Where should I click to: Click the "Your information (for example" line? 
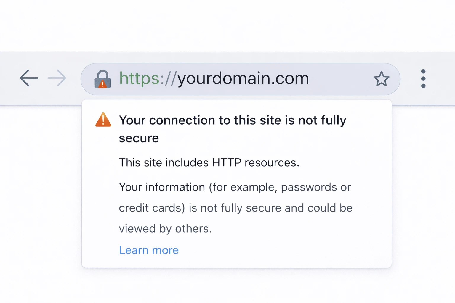point(235,187)
